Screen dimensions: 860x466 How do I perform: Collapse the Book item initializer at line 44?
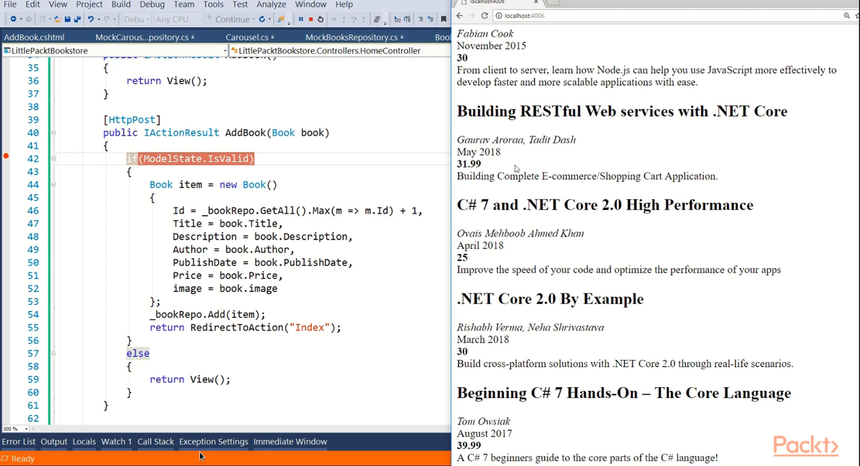click(54, 184)
